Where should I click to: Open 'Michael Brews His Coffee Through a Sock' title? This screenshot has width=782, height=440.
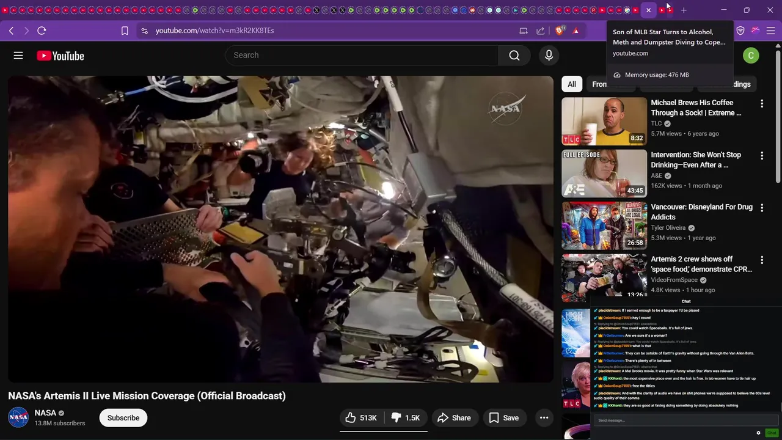(x=696, y=108)
